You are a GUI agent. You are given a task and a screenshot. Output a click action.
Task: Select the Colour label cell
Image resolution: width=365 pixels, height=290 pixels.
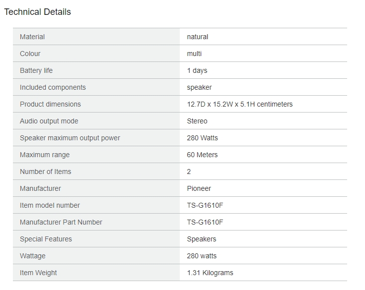pyautogui.click(x=96, y=54)
